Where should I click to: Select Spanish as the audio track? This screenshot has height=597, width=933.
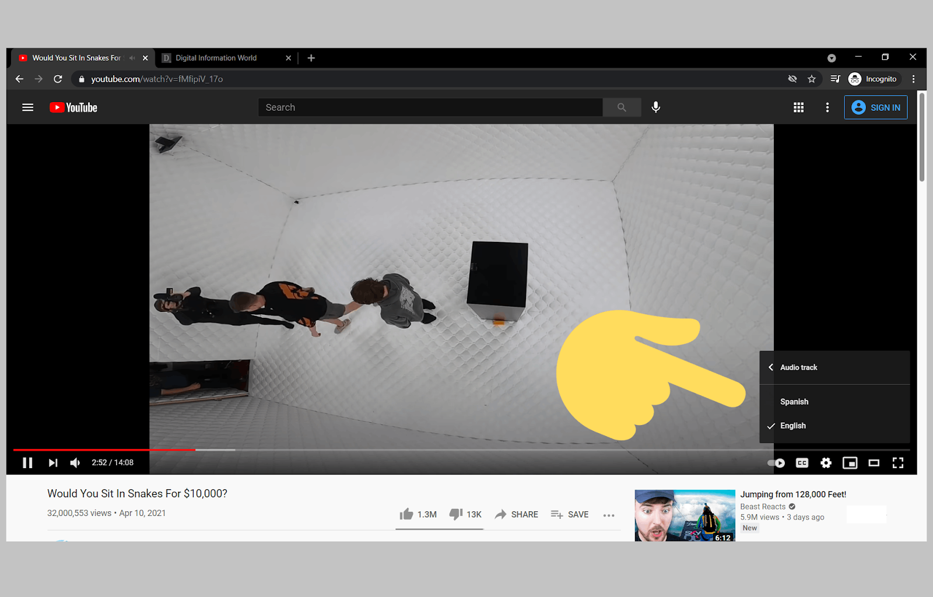(794, 401)
